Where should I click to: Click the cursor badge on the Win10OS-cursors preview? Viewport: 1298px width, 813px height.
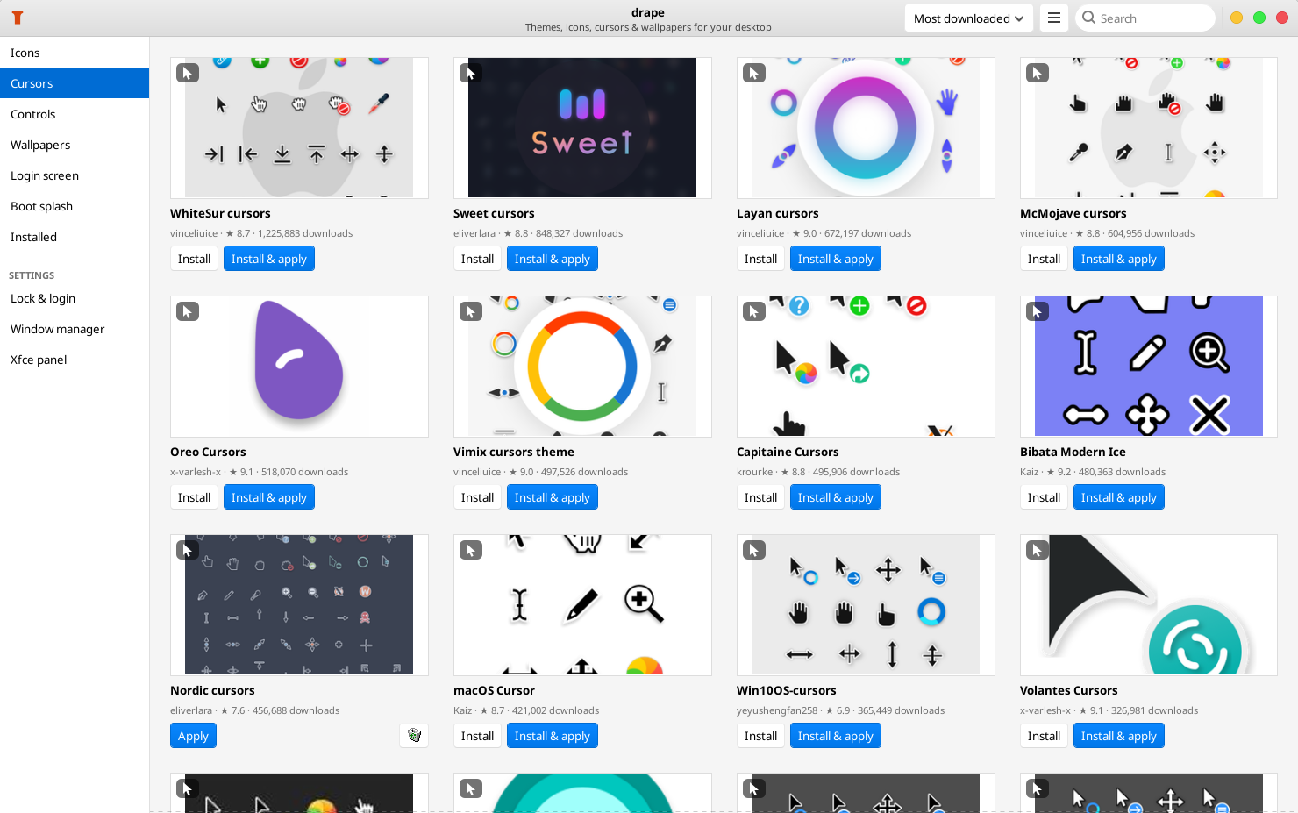[x=754, y=550]
